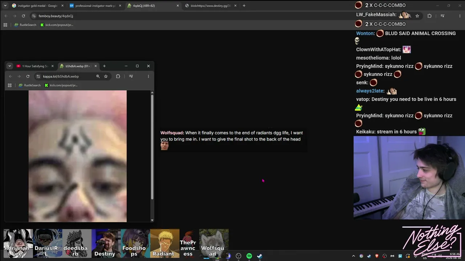This screenshot has height=261, width=465.
Task: Open media controls icon in small browser window
Action: click(131, 76)
